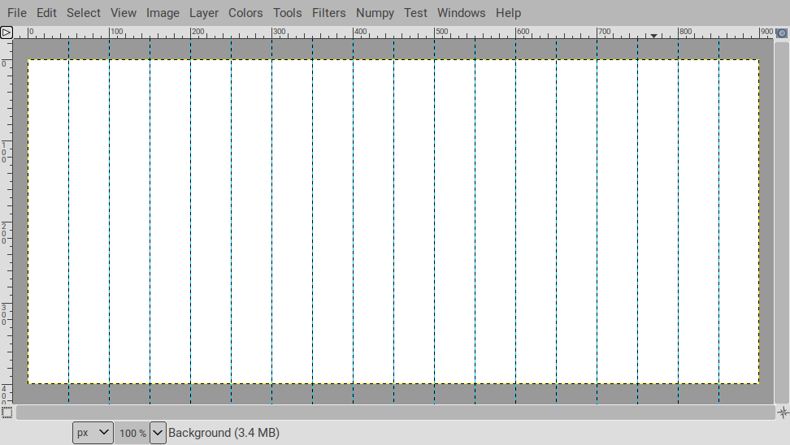Toggle the Quick Mask button at bottom left
This screenshot has height=445, width=790.
7,413
